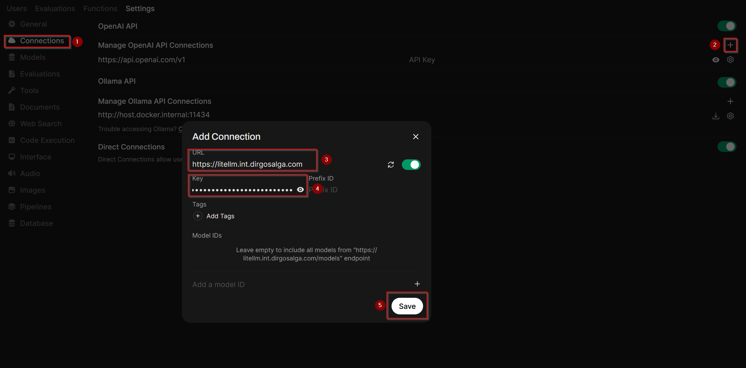Screen dimensions: 746x368
Task: Click the refresh connection icon in Add Connection dialog
Action: click(390, 164)
